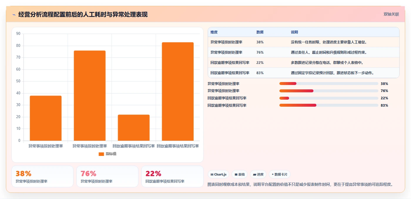The image size is (411, 199).
Task: Click the 50 label on the y-axis
Action: (18, 81)
